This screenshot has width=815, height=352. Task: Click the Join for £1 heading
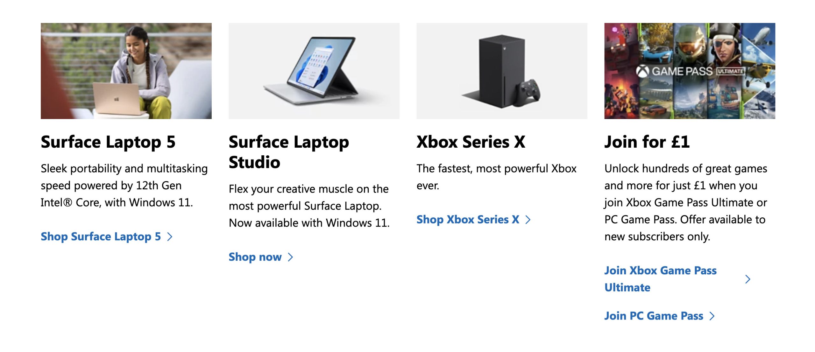[647, 142]
